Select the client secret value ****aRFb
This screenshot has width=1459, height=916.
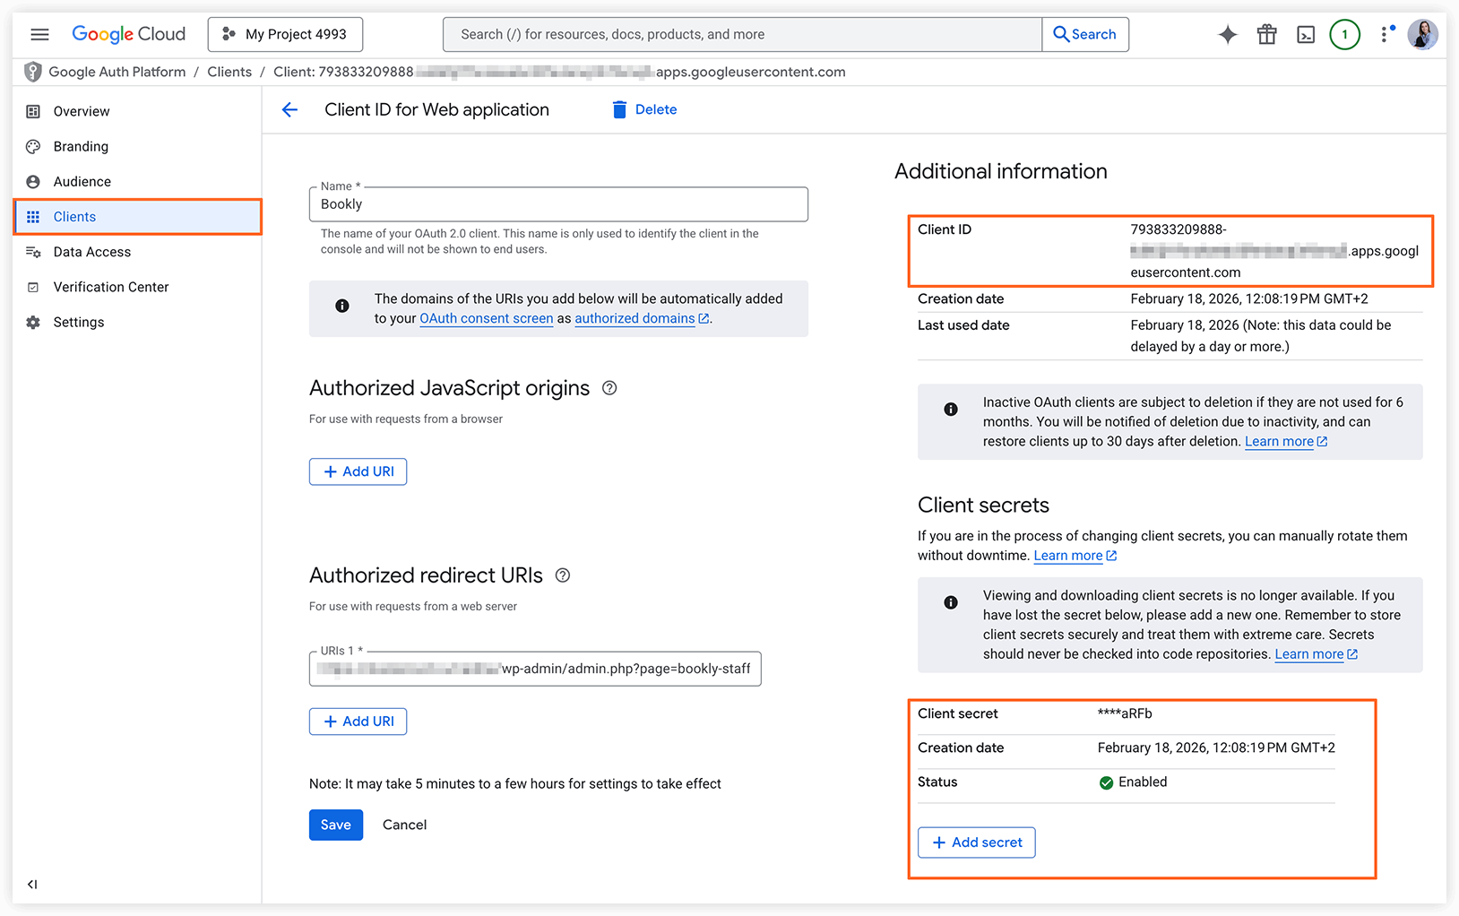pos(1125,713)
